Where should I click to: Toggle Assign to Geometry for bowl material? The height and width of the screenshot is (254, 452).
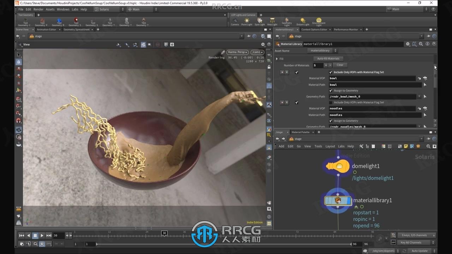click(331, 91)
